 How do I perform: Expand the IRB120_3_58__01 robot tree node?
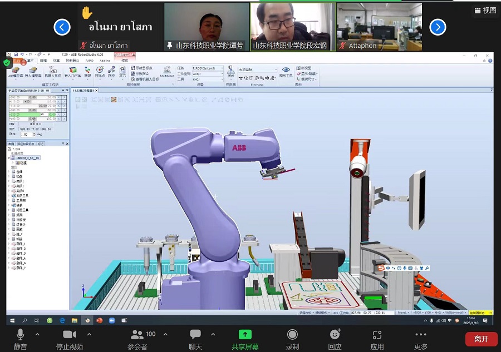point(9,158)
